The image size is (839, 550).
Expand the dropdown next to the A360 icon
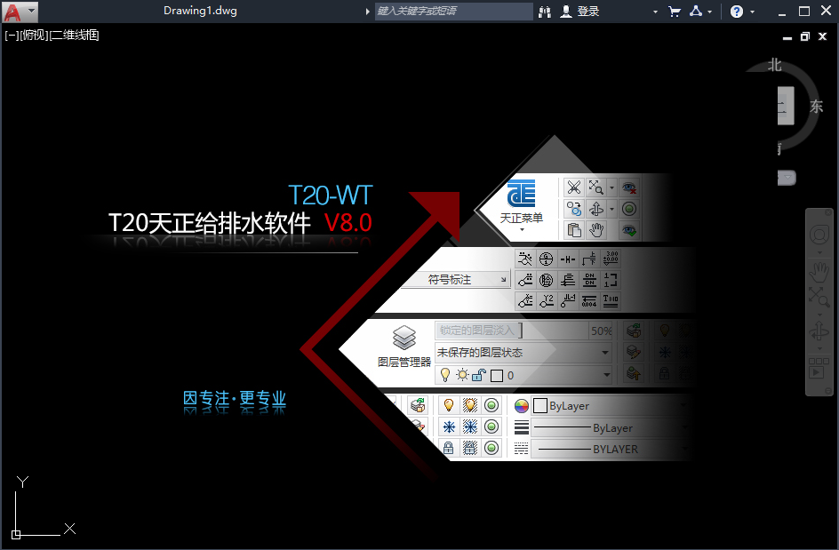pos(710,12)
